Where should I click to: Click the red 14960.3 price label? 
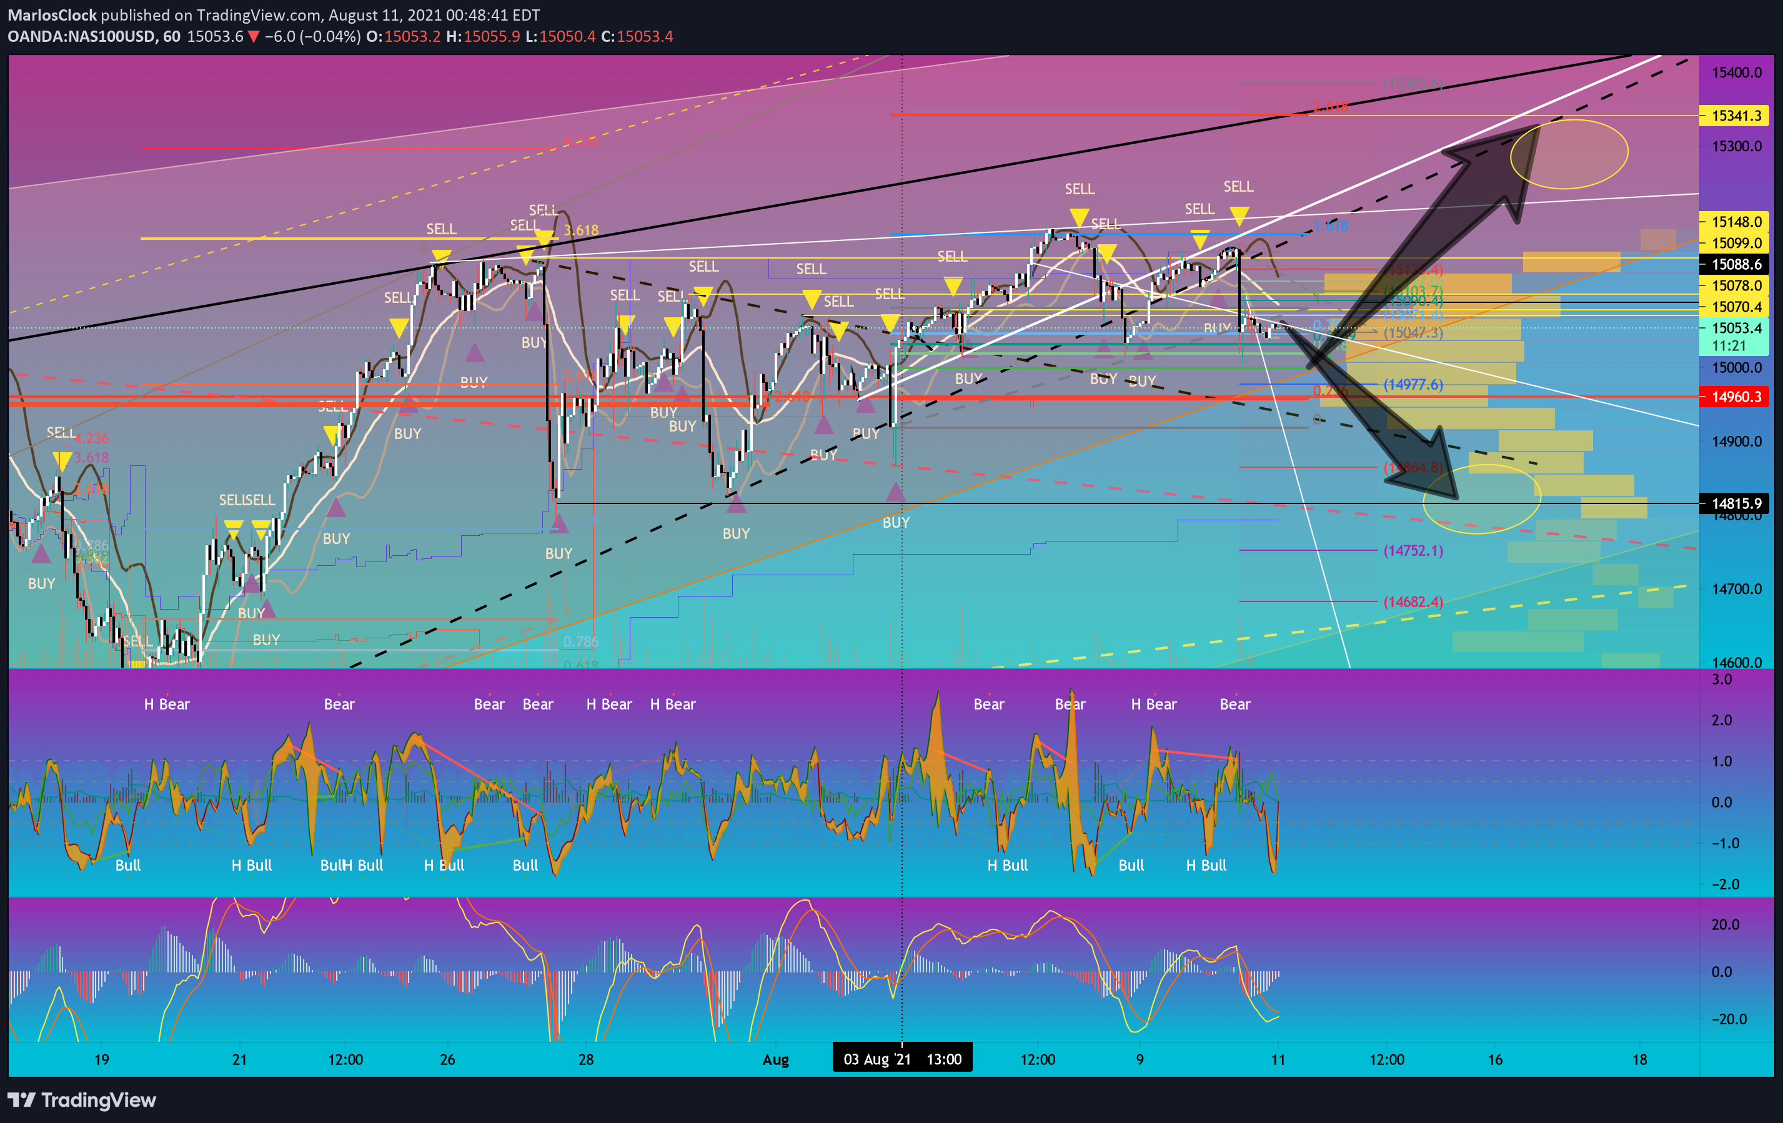[x=1736, y=397]
